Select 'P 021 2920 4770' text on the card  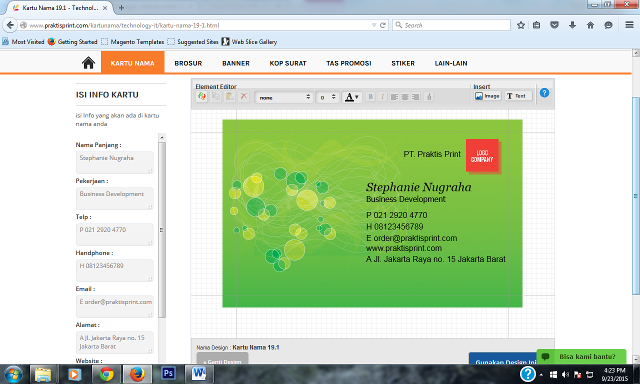396,215
